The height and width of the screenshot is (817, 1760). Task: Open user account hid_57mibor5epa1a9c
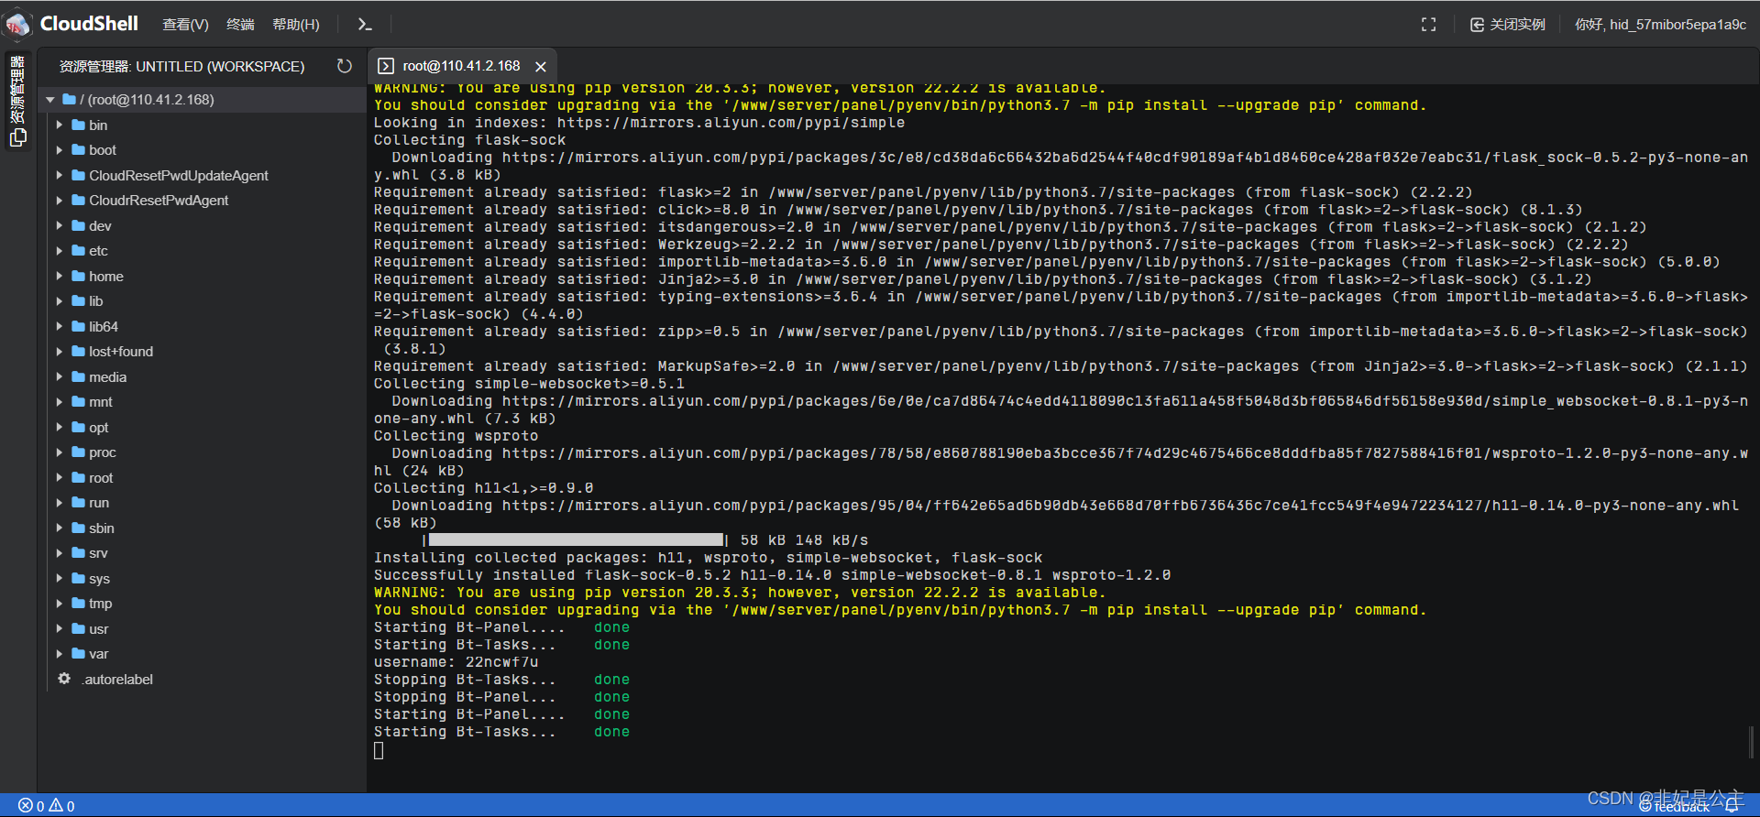pyautogui.click(x=1660, y=25)
